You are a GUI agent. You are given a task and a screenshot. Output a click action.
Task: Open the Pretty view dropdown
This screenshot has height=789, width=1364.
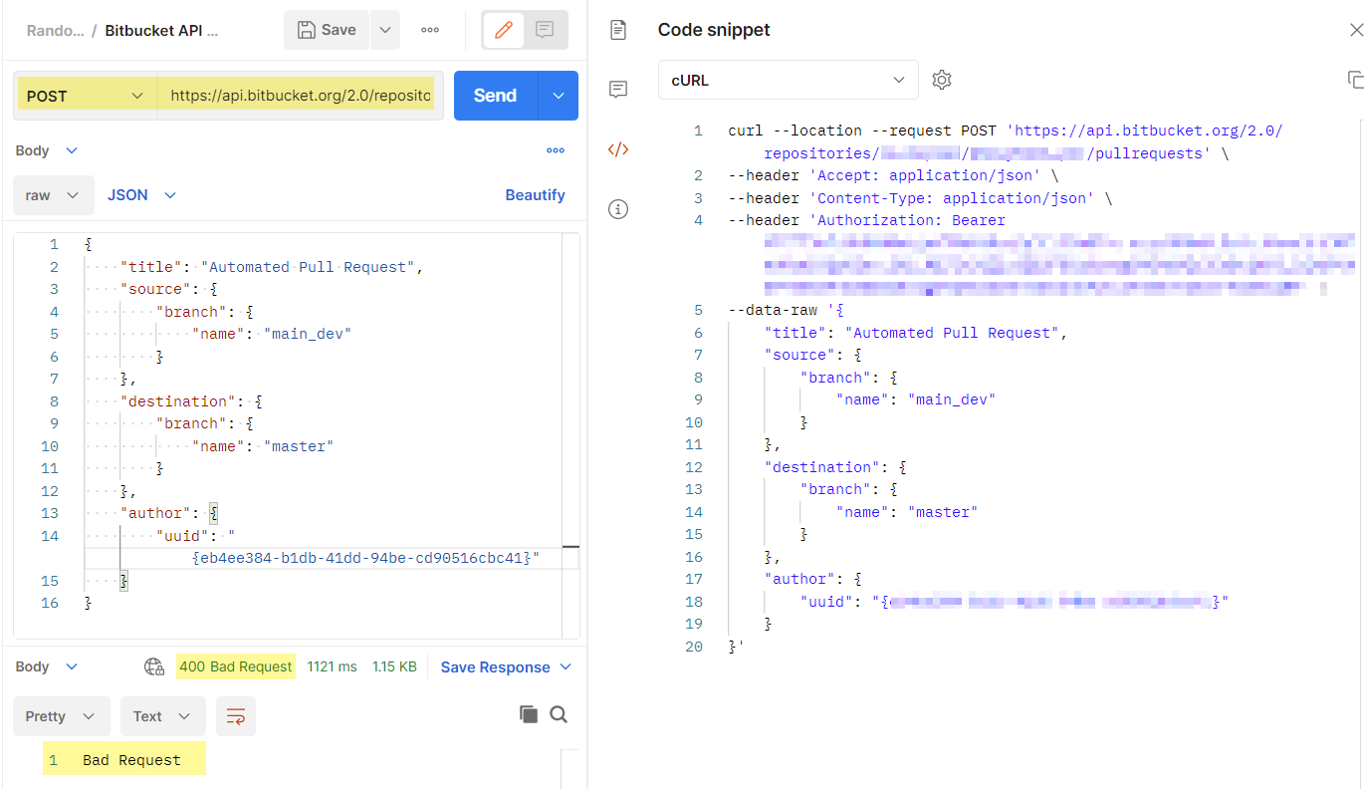(61, 716)
